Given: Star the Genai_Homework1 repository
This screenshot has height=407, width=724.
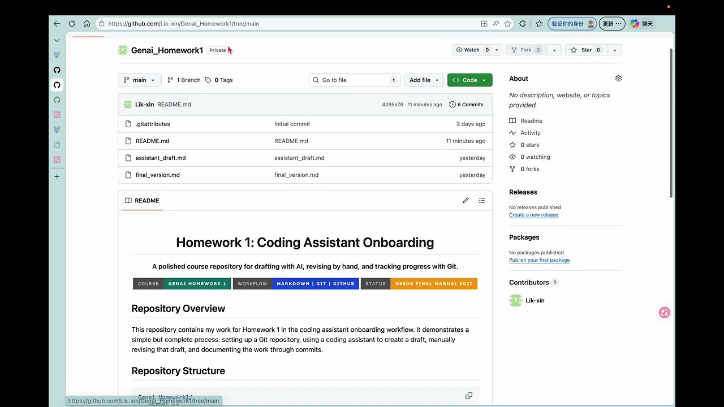Looking at the screenshot, I should pyautogui.click(x=587, y=50).
